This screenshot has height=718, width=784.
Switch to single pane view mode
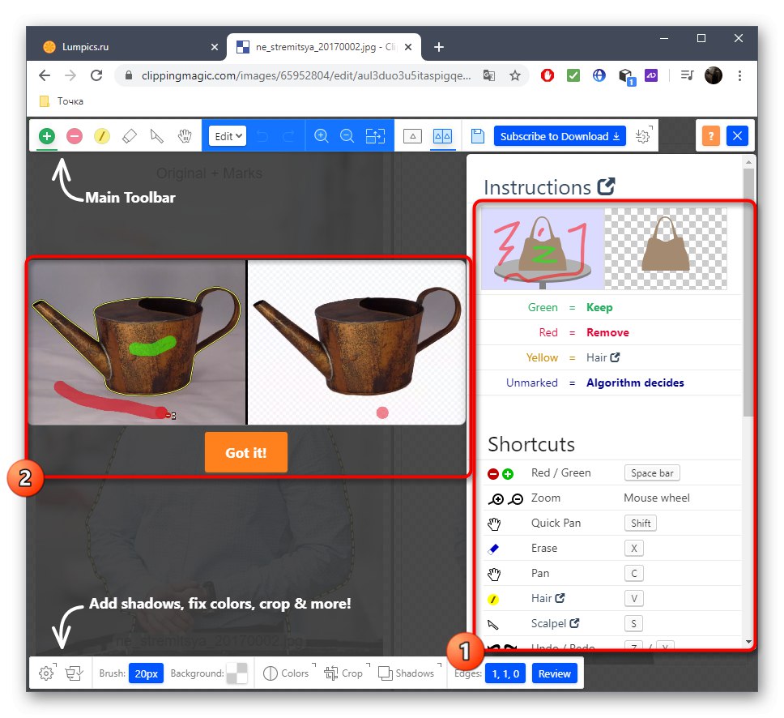point(412,136)
